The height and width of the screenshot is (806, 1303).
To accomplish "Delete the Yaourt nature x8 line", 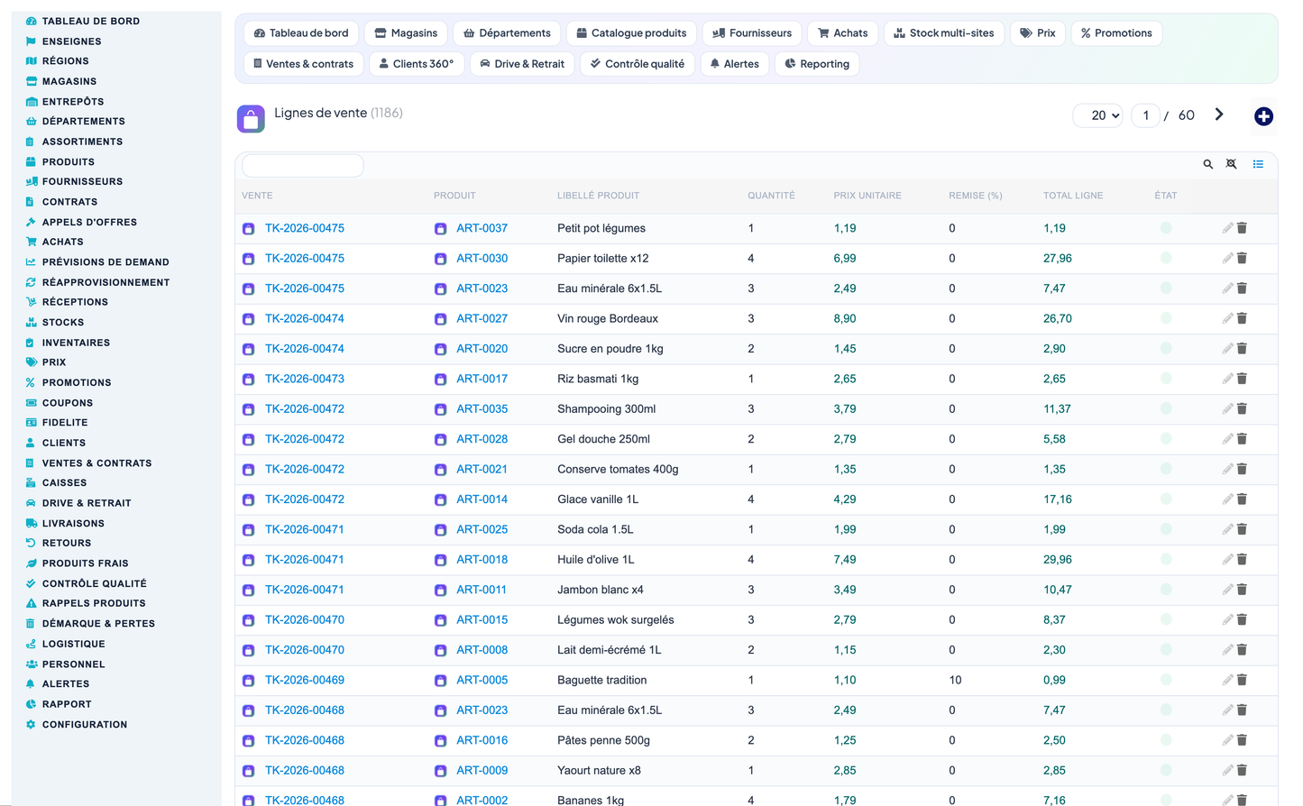I will coord(1242,770).
